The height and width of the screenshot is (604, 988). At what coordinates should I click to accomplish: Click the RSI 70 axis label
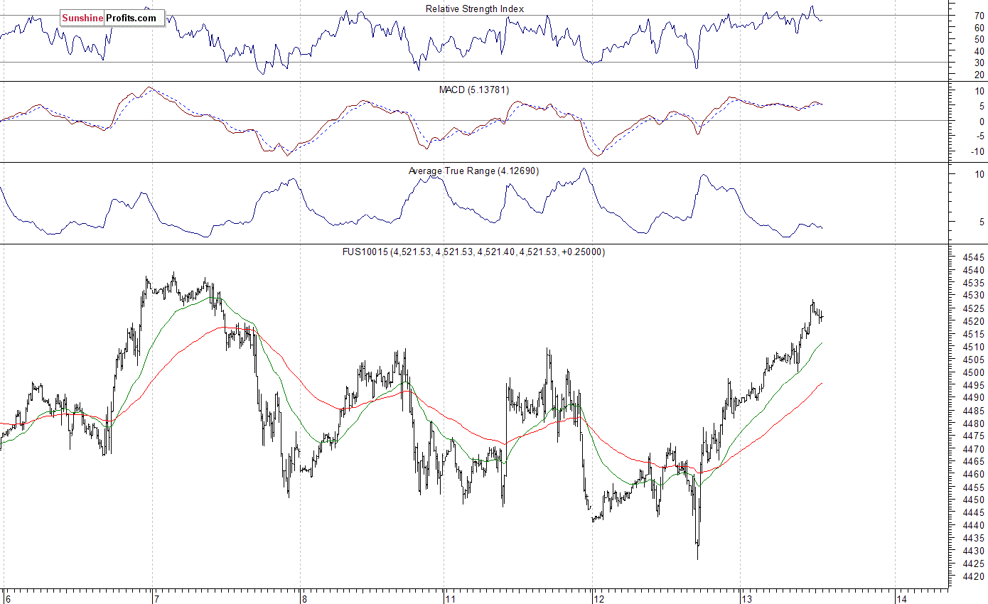[x=979, y=15]
